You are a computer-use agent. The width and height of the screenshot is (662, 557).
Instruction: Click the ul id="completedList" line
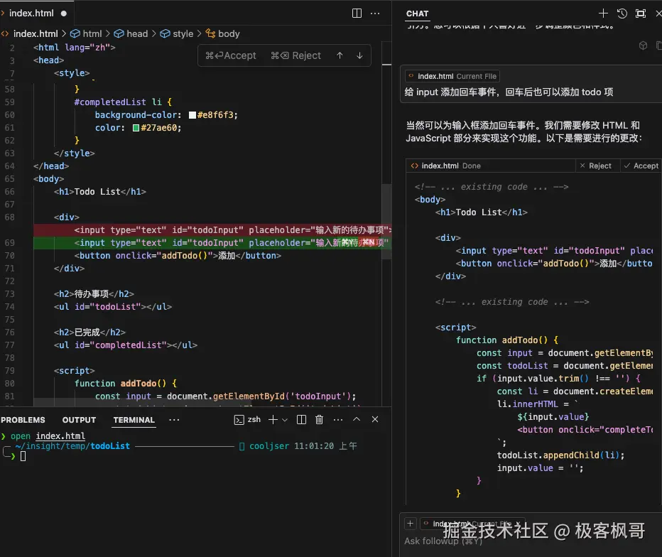[x=126, y=345]
